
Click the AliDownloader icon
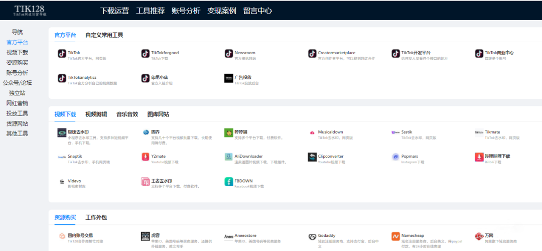point(229,157)
